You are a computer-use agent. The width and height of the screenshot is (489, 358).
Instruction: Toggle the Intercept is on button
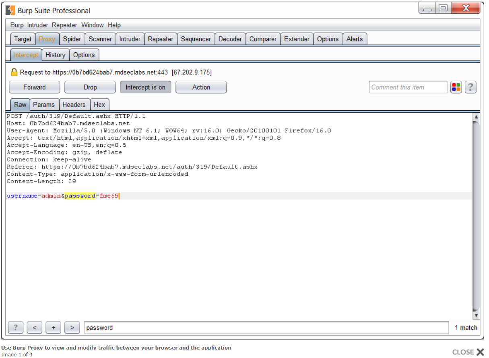point(145,87)
